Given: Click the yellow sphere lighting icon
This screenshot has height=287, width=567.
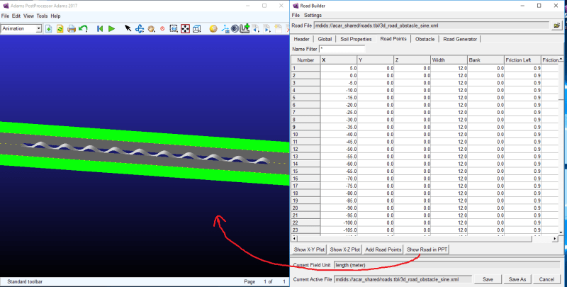Looking at the screenshot, I should (x=213, y=28).
